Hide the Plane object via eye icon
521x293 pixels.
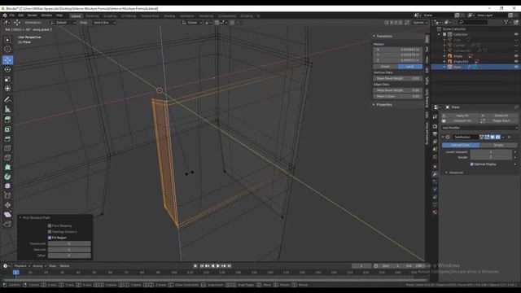(x=516, y=67)
